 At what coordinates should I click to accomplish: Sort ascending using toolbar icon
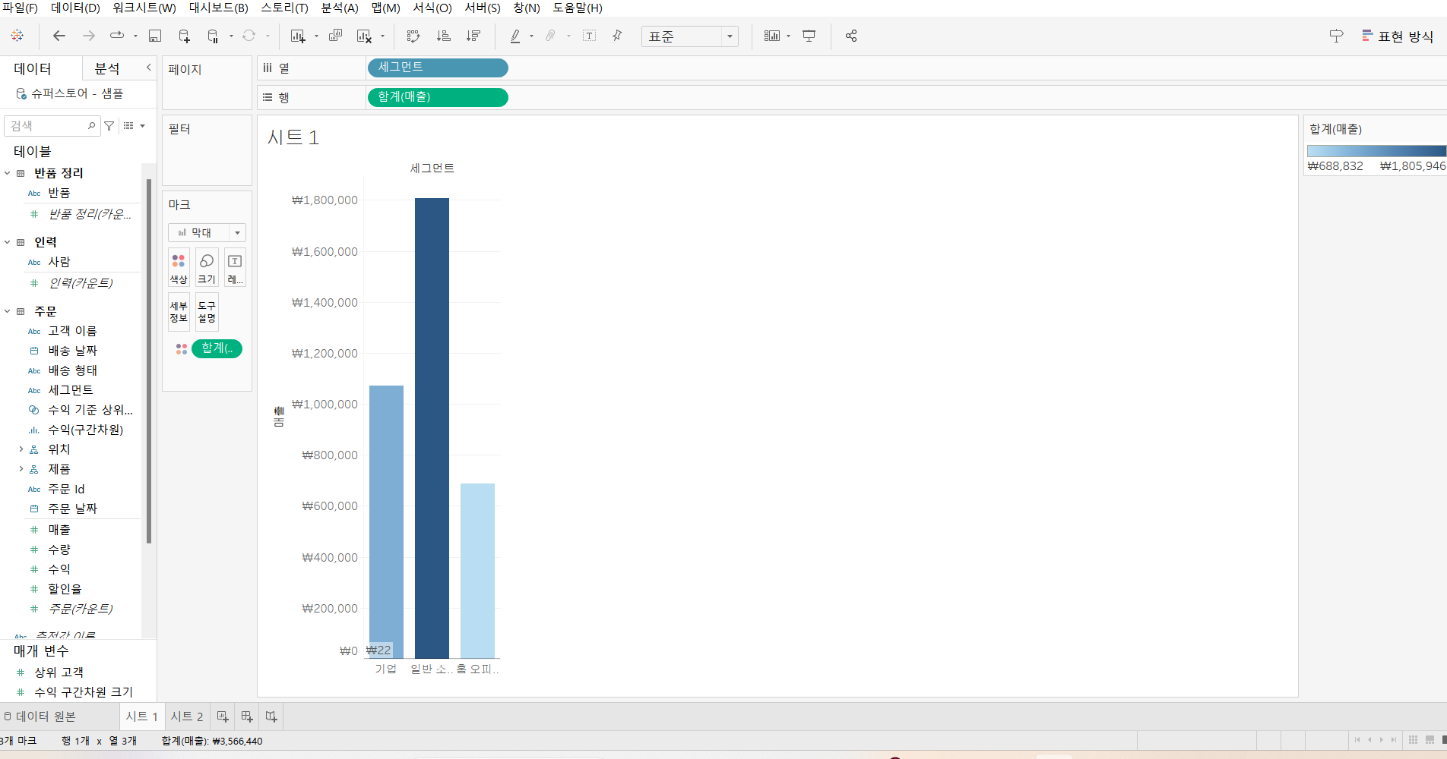click(x=443, y=36)
